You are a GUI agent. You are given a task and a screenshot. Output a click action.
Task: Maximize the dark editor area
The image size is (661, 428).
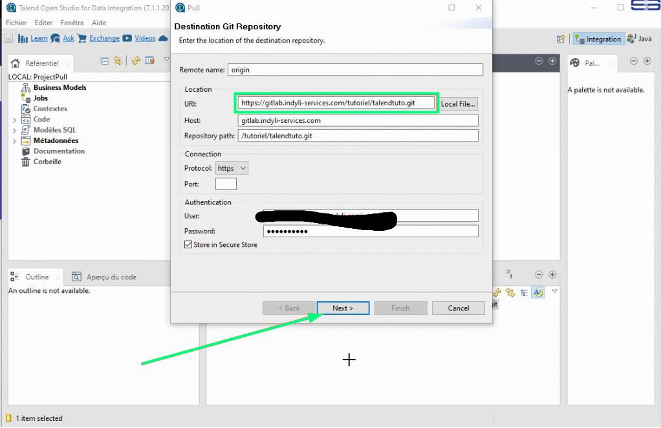click(552, 61)
